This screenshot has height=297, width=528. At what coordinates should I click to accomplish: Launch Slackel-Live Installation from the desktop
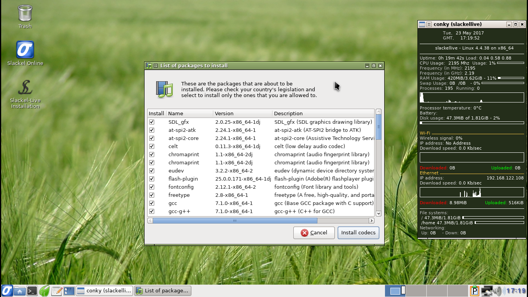[25, 94]
